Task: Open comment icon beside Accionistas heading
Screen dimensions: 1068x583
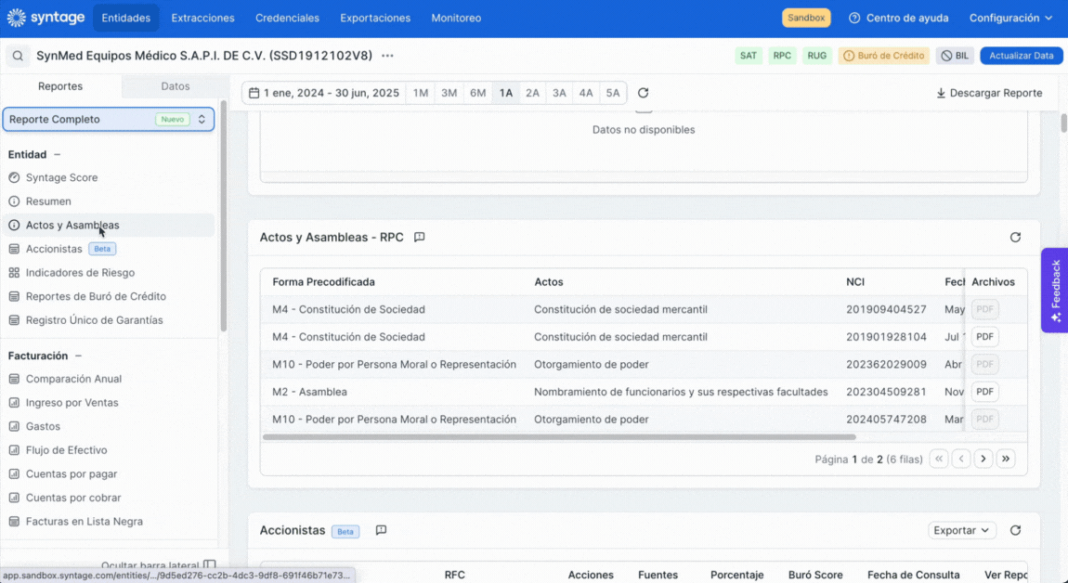Action: pos(382,530)
